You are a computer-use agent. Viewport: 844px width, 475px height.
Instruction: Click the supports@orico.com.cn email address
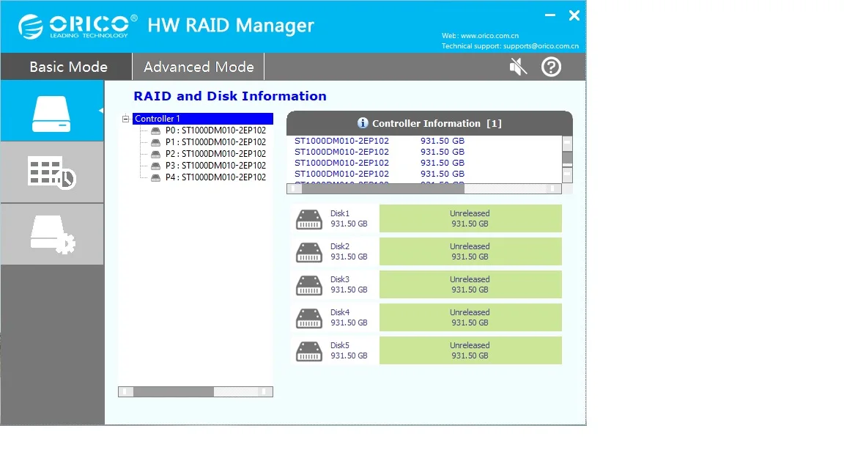tap(541, 45)
